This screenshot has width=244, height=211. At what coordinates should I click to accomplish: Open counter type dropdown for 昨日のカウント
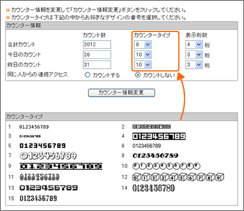coord(143,65)
